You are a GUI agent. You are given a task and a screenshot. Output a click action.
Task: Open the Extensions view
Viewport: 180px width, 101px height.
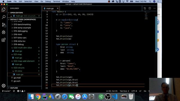tap(4, 40)
